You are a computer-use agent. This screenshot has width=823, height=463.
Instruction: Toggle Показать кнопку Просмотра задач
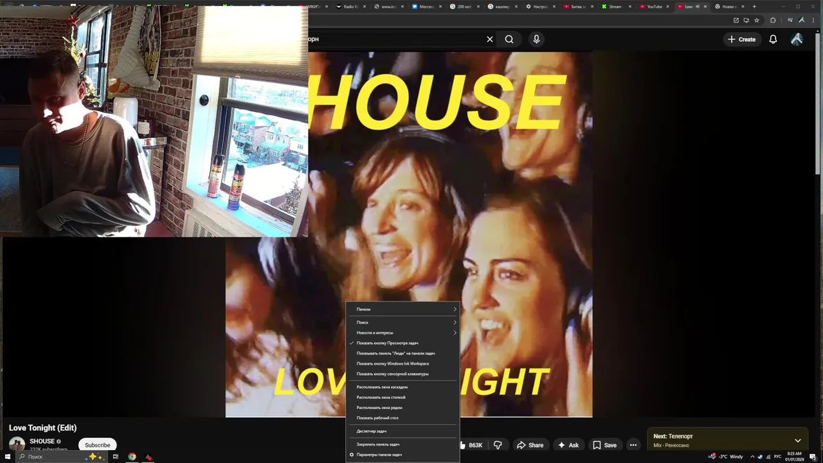403,343
